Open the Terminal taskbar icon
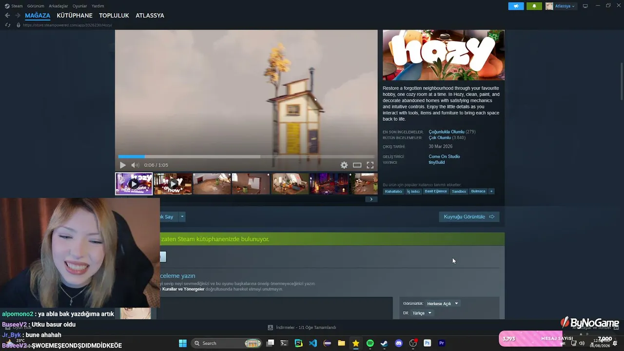 284,343
